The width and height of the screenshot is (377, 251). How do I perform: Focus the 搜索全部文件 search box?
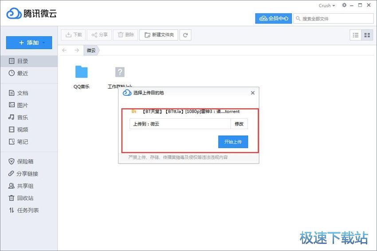tap(333, 19)
